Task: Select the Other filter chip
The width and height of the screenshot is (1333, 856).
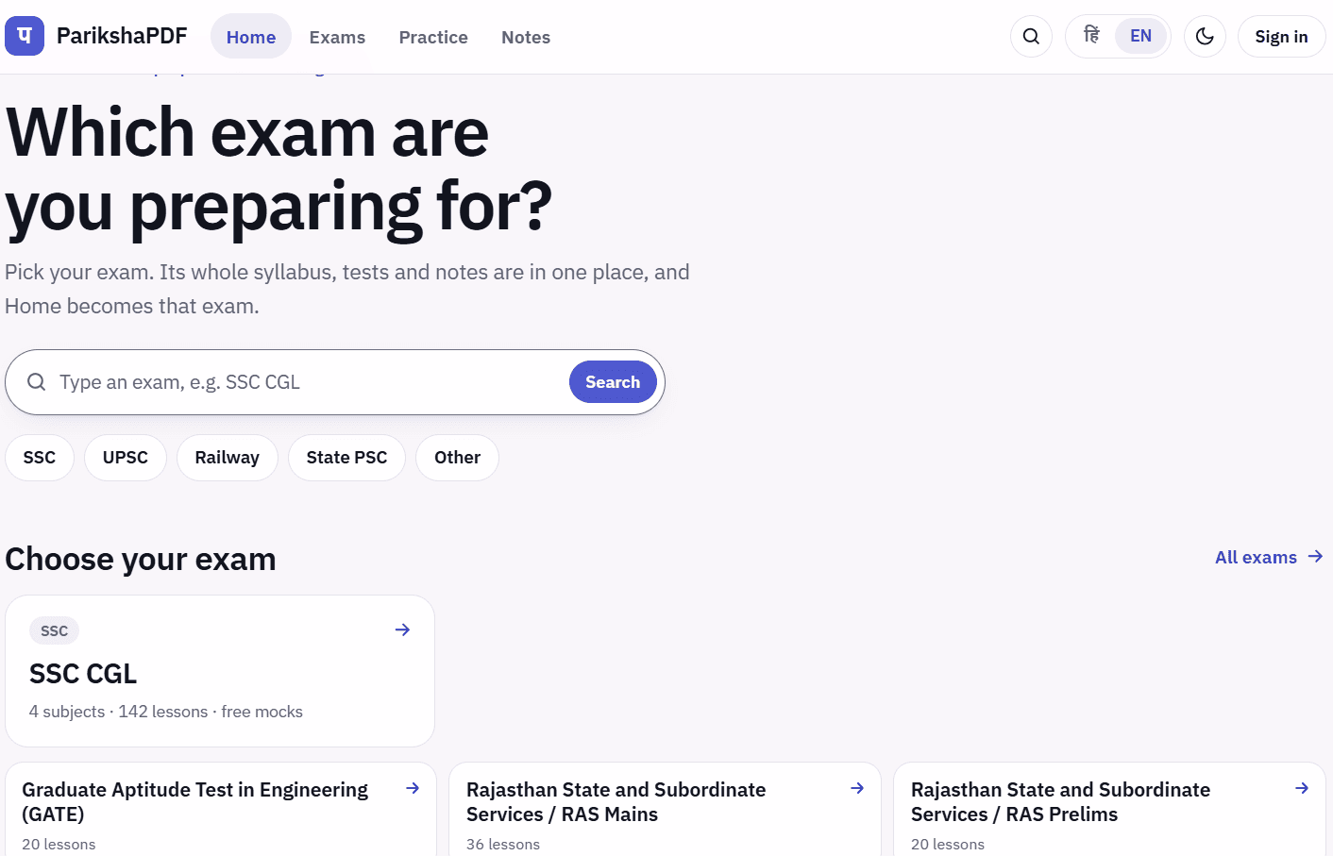Action: click(457, 458)
